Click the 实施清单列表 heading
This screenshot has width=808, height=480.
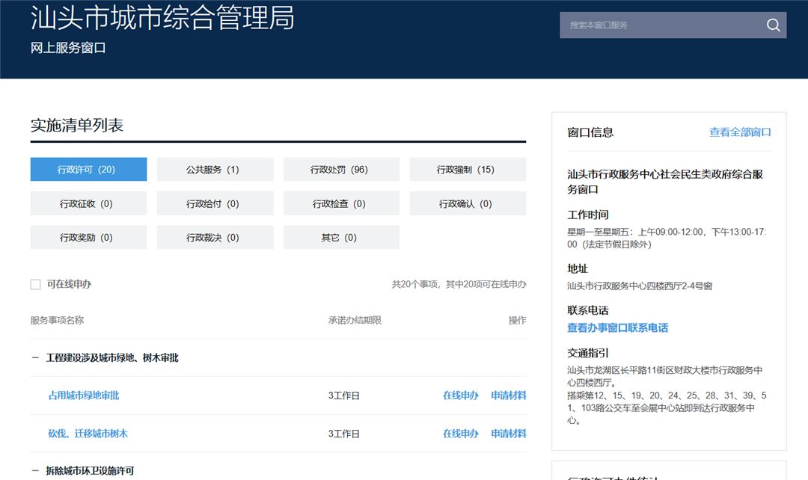click(77, 125)
